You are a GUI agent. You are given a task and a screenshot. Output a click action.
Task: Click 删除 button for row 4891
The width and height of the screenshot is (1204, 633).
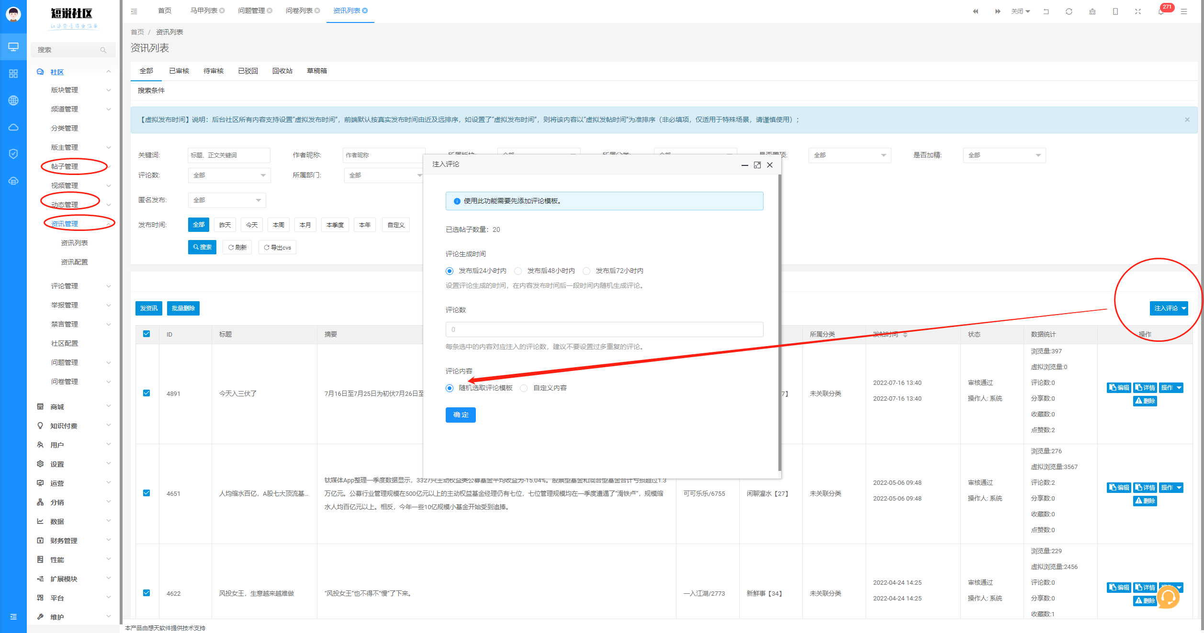(x=1145, y=401)
